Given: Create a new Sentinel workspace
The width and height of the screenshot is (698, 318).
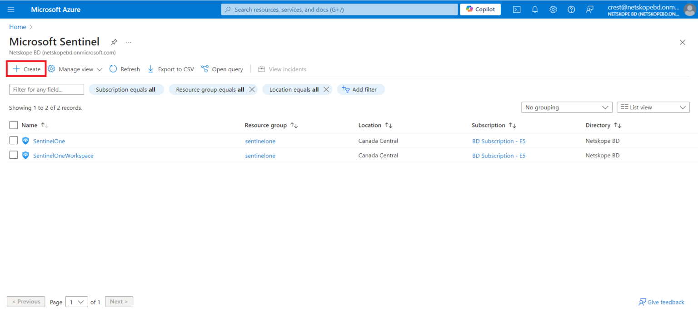Looking at the screenshot, I should (26, 68).
